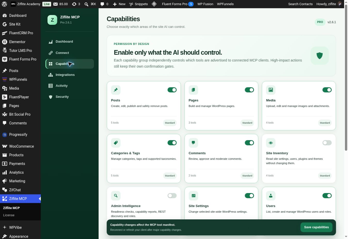Click the Comments card speech bubble icon
Screen dimensions: 348x239
click(x=193, y=143)
